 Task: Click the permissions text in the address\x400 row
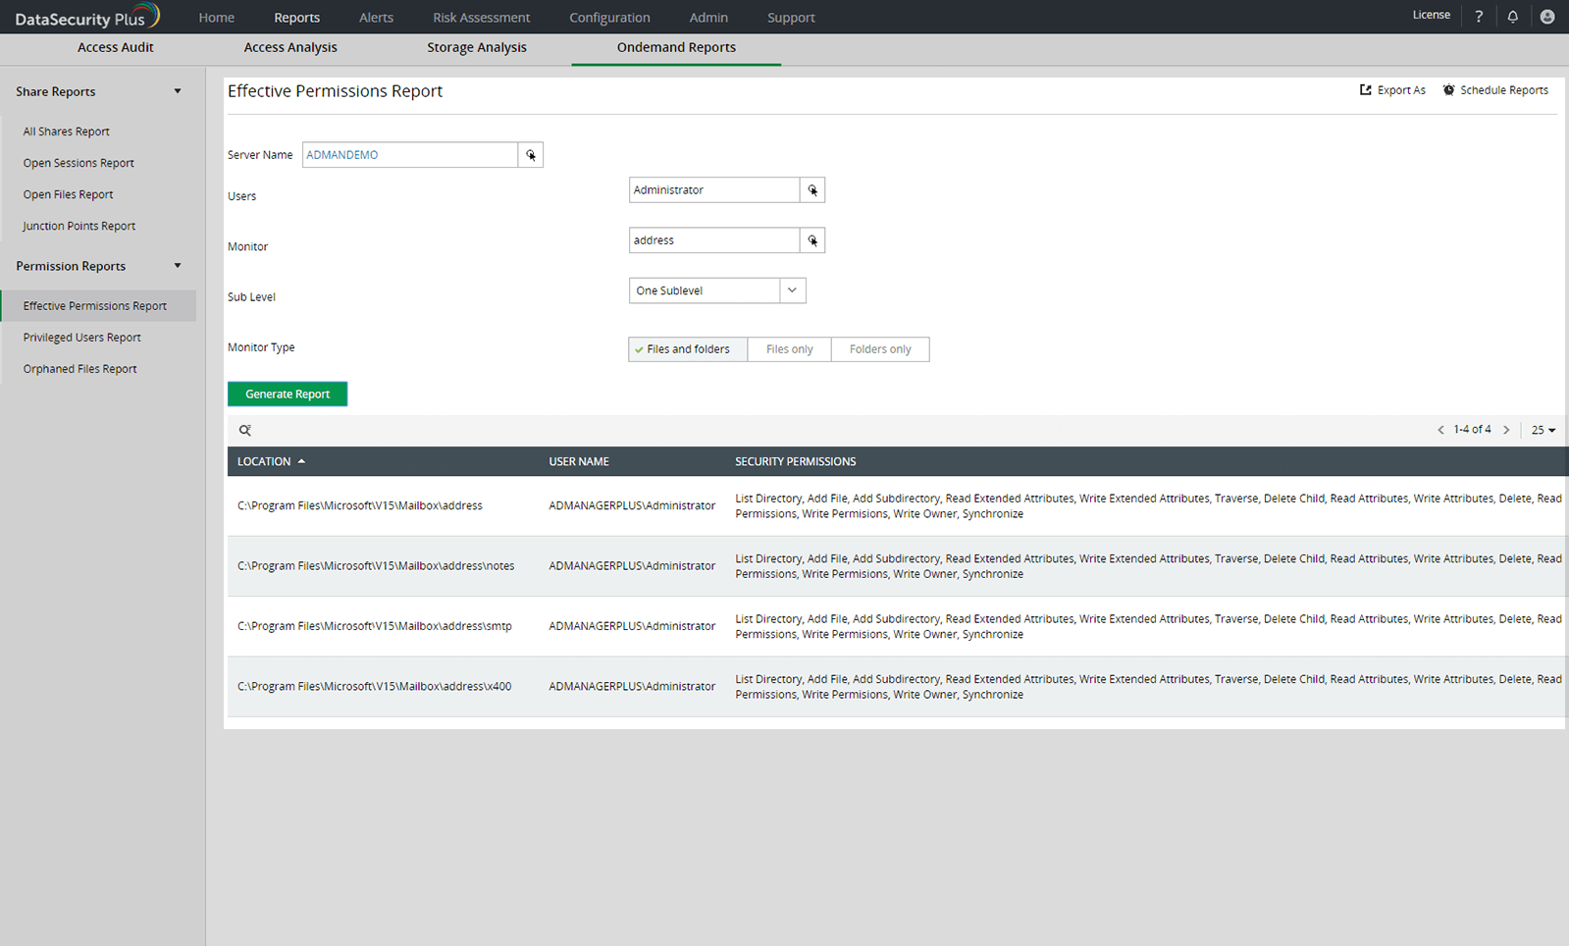(1148, 687)
